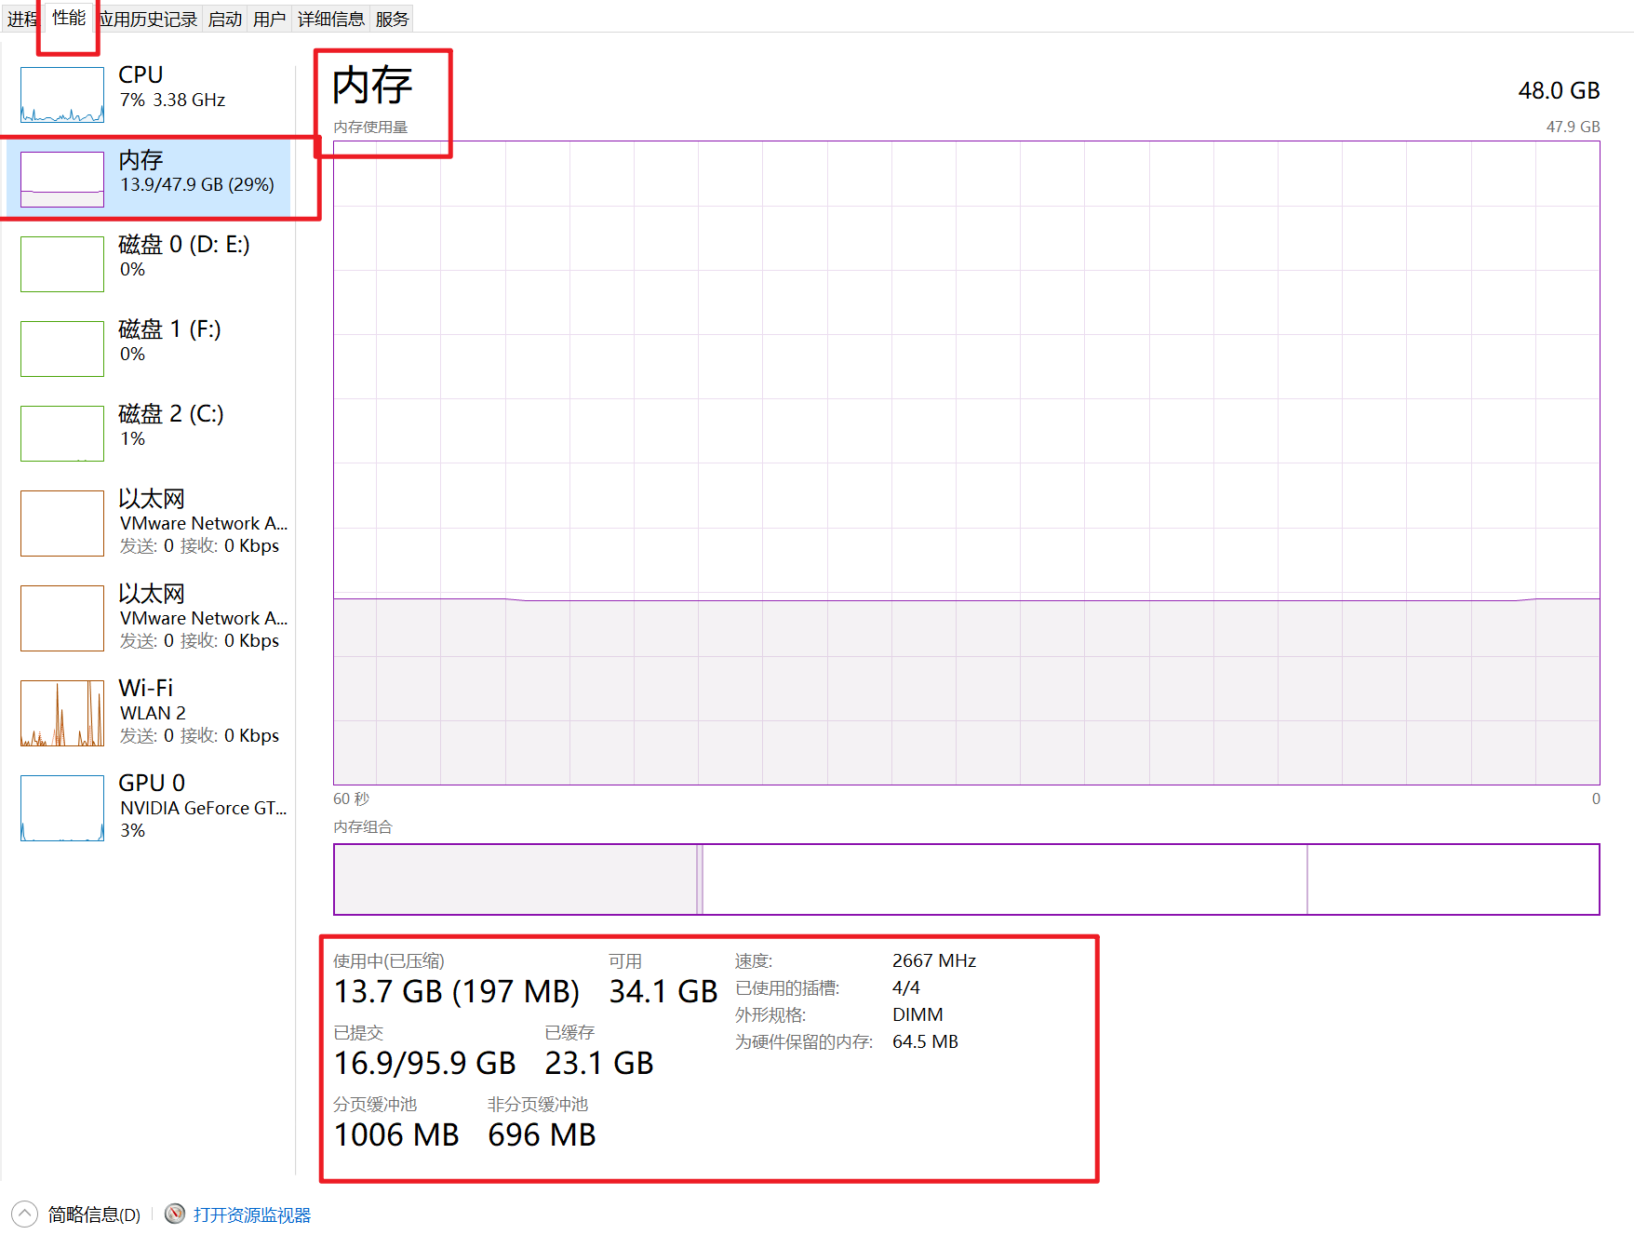Select the 内存 memory thumbnail graph
The height and width of the screenshot is (1248, 1634).
62,180
